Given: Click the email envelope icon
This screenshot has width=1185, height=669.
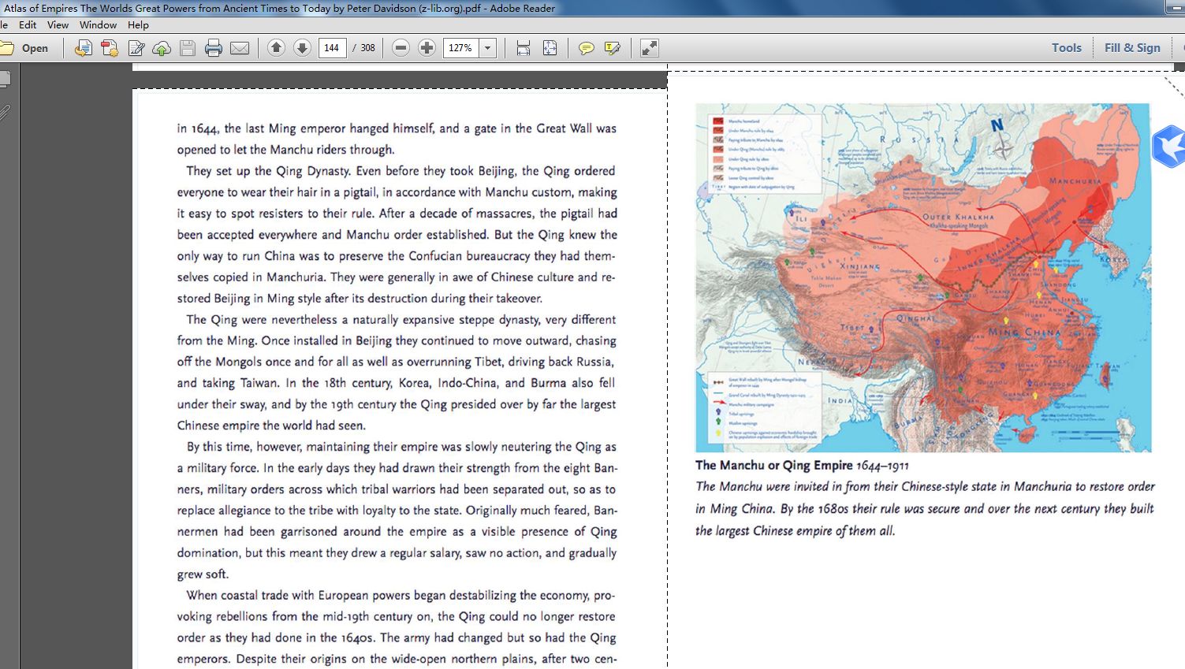Looking at the screenshot, I should (240, 48).
